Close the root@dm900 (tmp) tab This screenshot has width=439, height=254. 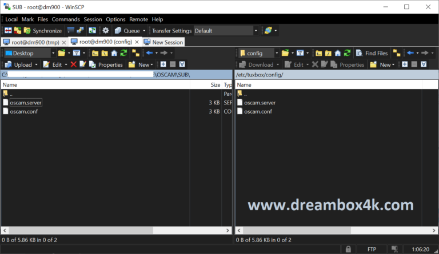point(64,42)
